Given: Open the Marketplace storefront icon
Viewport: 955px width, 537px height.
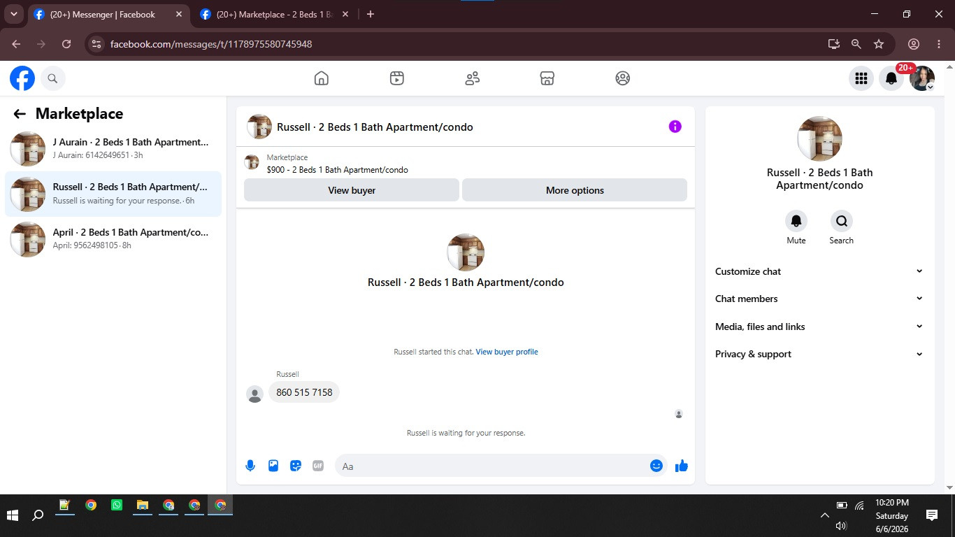Looking at the screenshot, I should pyautogui.click(x=547, y=78).
